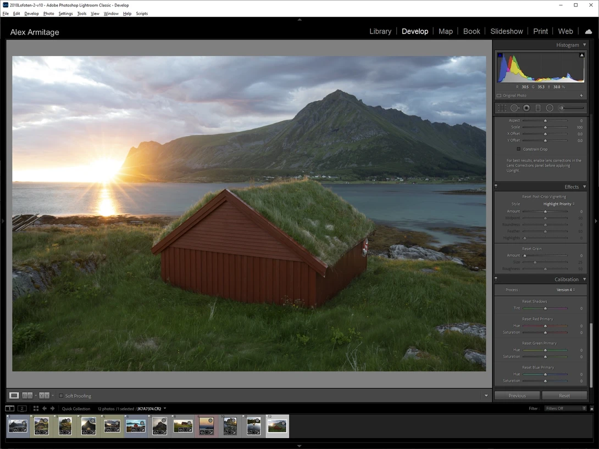Activate the Spot Removal tool
Viewport: 599px width, 449px height.
click(514, 108)
